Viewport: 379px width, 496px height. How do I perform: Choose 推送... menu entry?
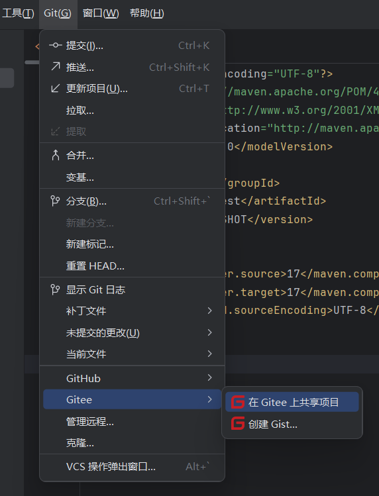[x=132, y=67]
